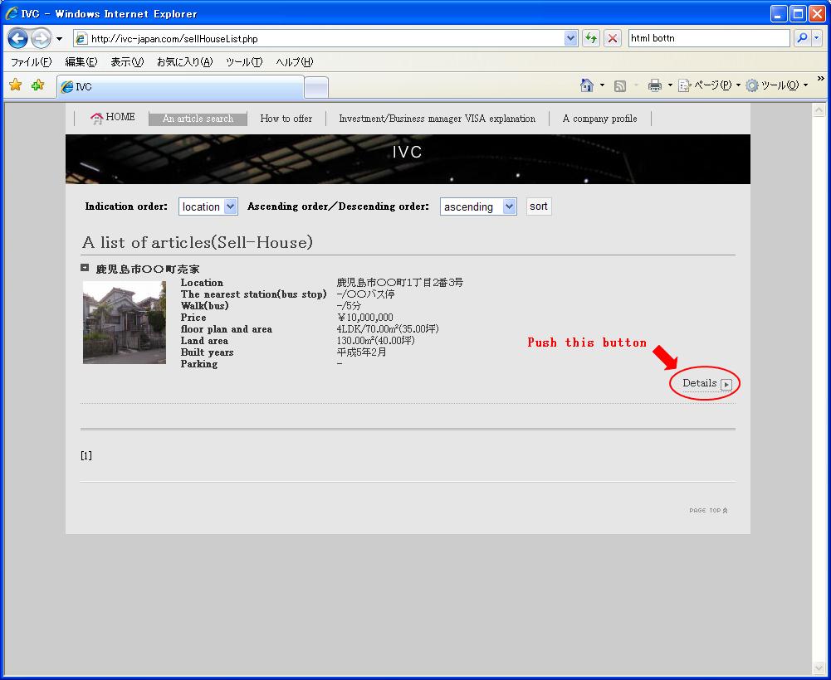Expand the address bar history dropdown

click(x=570, y=38)
